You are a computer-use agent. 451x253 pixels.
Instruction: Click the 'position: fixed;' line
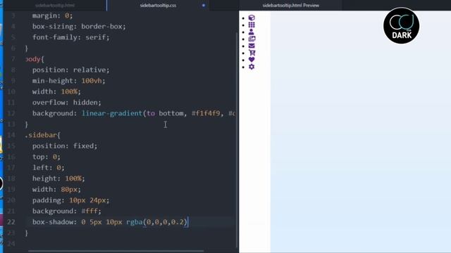pos(65,146)
